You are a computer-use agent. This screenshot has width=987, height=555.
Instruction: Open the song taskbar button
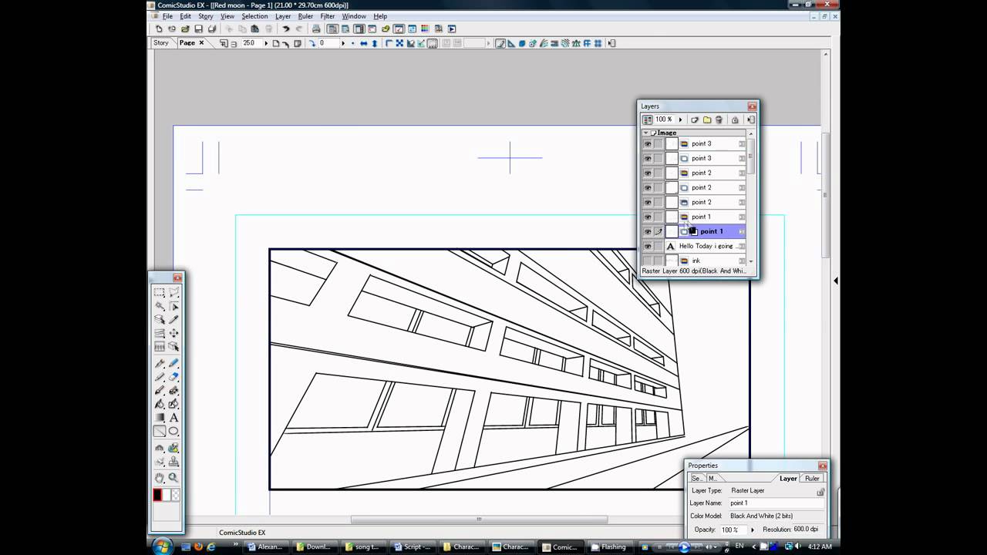tap(362, 547)
